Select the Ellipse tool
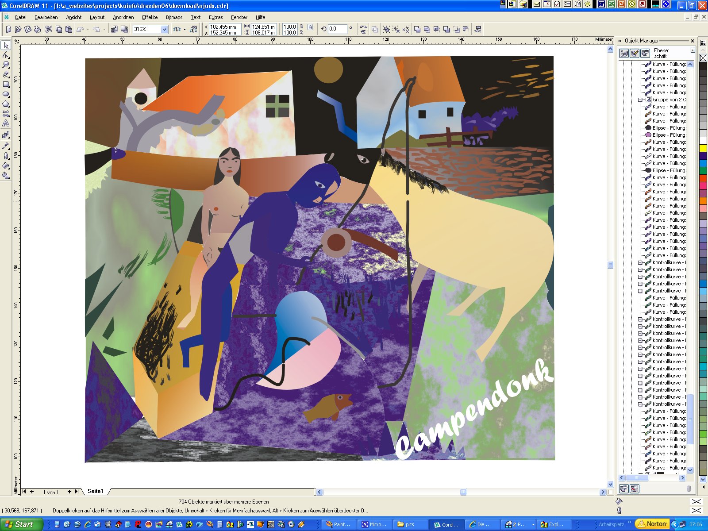 [6, 94]
